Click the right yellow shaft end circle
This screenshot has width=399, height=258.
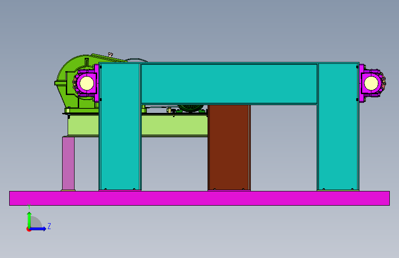(x=371, y=83)
